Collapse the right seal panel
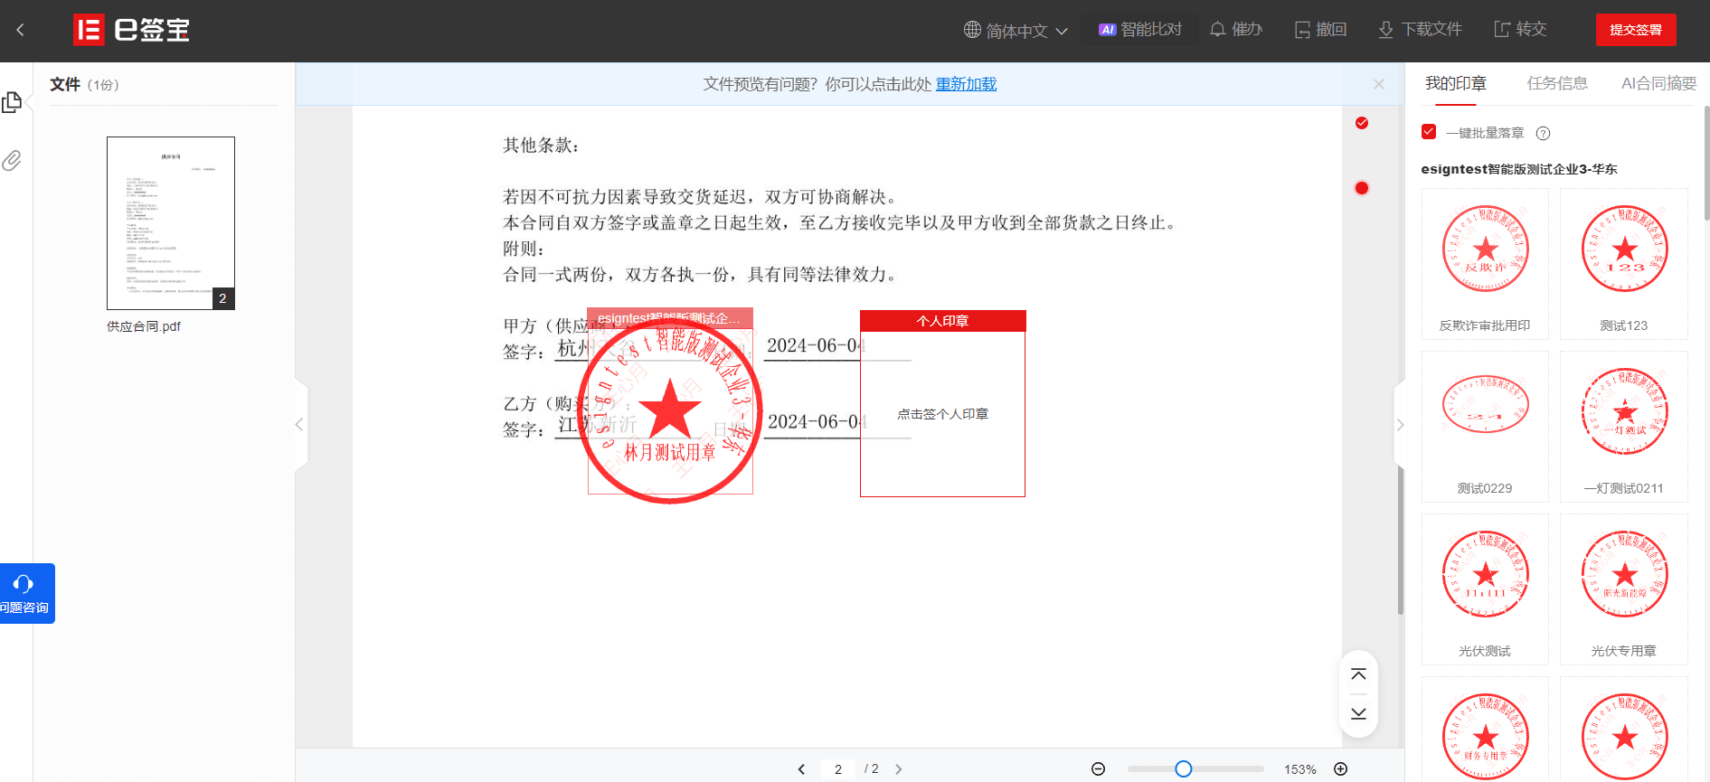 tap(1400, 424)
